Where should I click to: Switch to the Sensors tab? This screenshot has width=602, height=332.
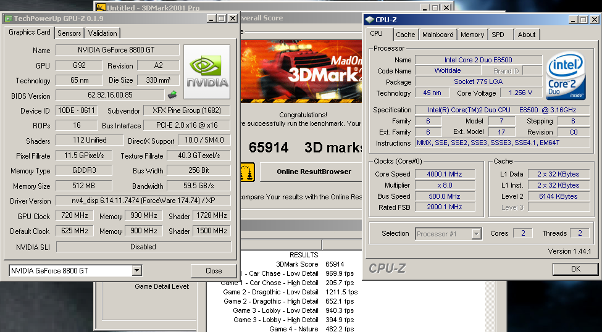[69, 33]
